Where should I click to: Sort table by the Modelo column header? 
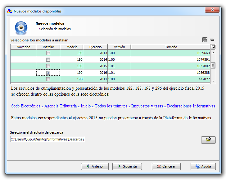[72, 47]
